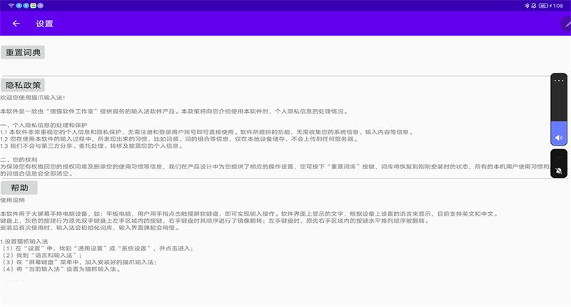The height and width of the screenshot is (307, 571).
Task: Tap the back arrow in the header
Action: pos(16,23)
